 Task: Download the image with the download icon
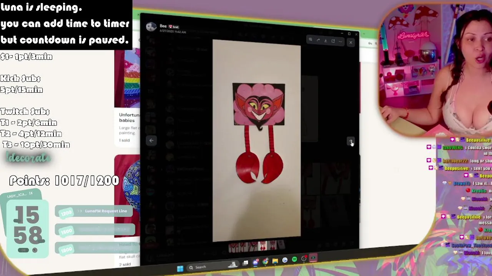[x=326, y=40]
